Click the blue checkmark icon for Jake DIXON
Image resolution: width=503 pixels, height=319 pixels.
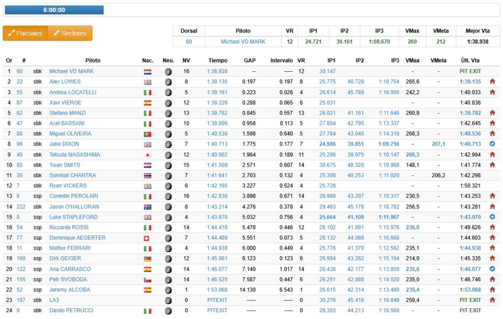pyautogui.click(x=492, y=144)
